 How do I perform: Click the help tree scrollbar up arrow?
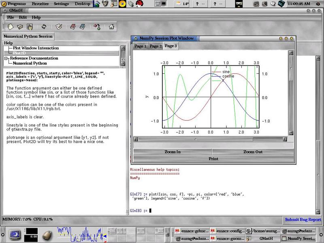click(x=123, y=48)
